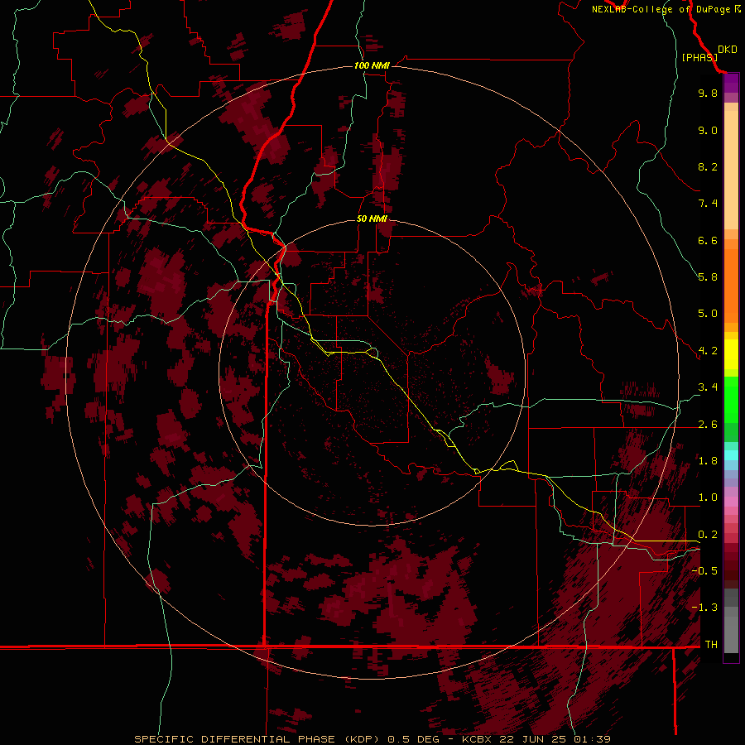Click the 9.0 scale value
Image resolution: width=745 pixels, height=745 pixels.
[x=708, y=130]
